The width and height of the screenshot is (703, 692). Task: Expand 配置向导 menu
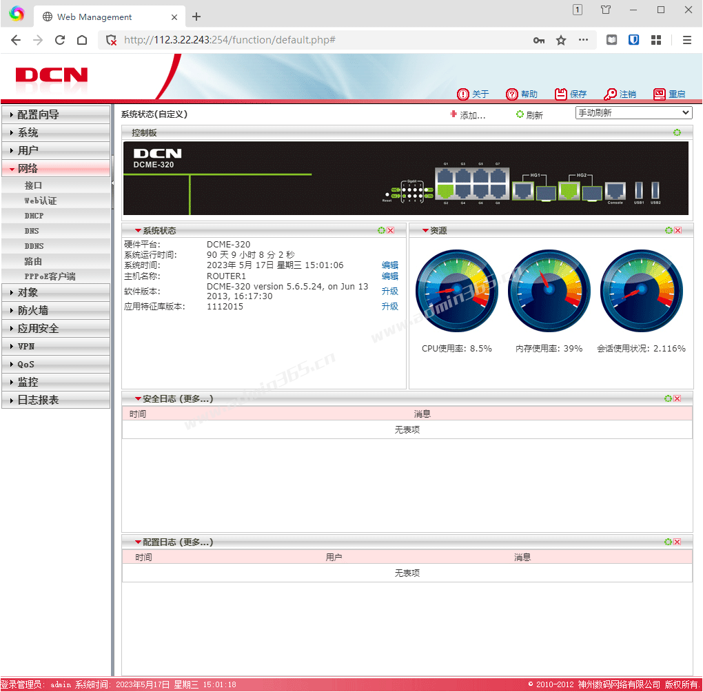[56, 114]
